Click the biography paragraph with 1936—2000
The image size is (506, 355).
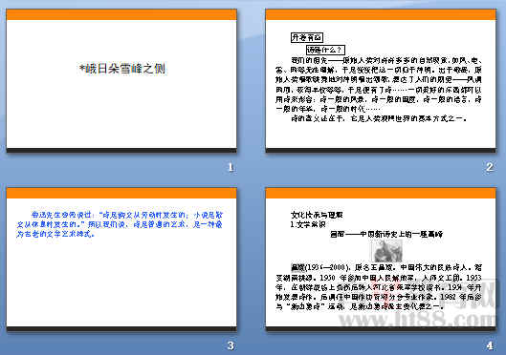(x=379, y=287)
